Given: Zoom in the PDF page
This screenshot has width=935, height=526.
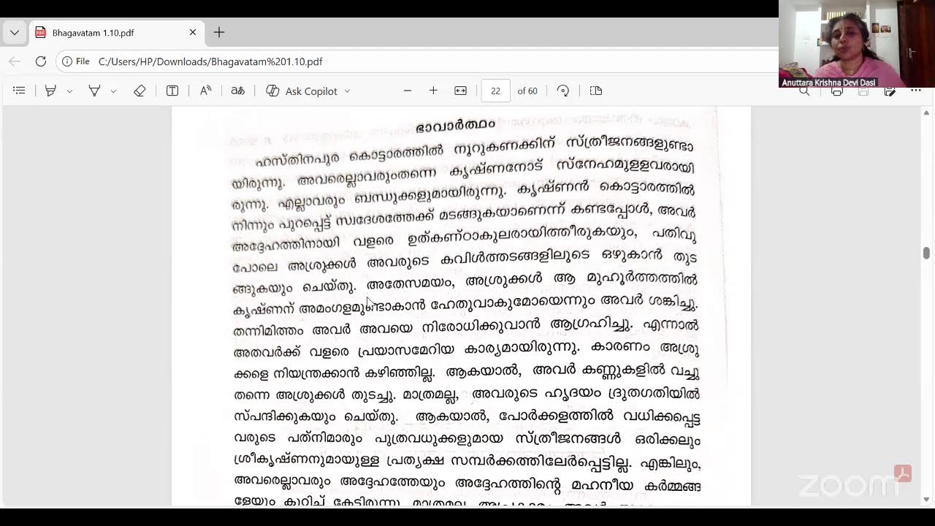Looking at the screenshot, I should pyautogui.click(x=433, y=91).
